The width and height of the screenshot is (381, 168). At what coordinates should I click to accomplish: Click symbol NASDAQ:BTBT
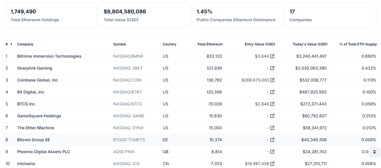pyautogui.click(x=127, y=92)
